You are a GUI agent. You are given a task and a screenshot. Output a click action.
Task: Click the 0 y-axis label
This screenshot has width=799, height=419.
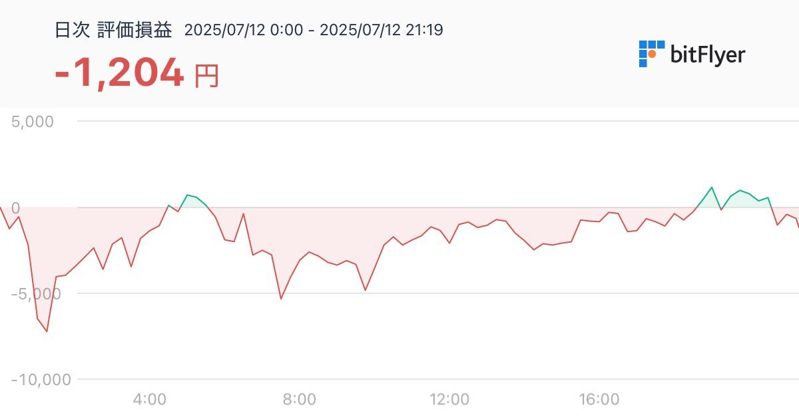coord(17,208)
